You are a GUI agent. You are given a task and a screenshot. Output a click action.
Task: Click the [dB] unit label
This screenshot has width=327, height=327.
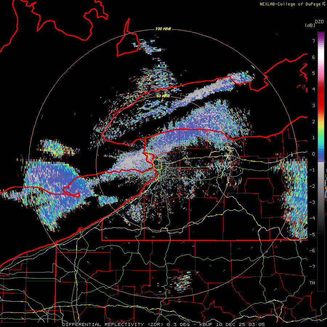(310, 25)
